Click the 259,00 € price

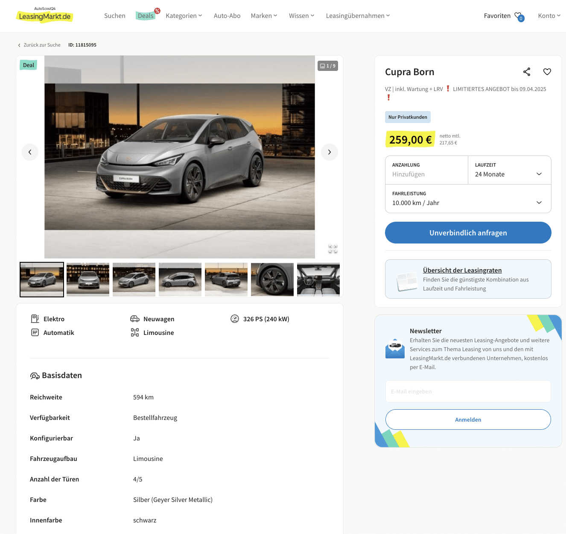[x=410, y=140]
